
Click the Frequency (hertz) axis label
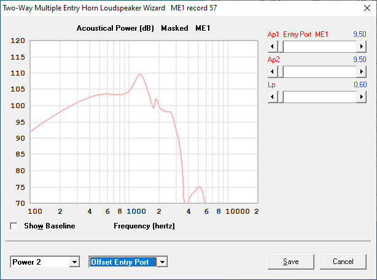tap(144, 226)
